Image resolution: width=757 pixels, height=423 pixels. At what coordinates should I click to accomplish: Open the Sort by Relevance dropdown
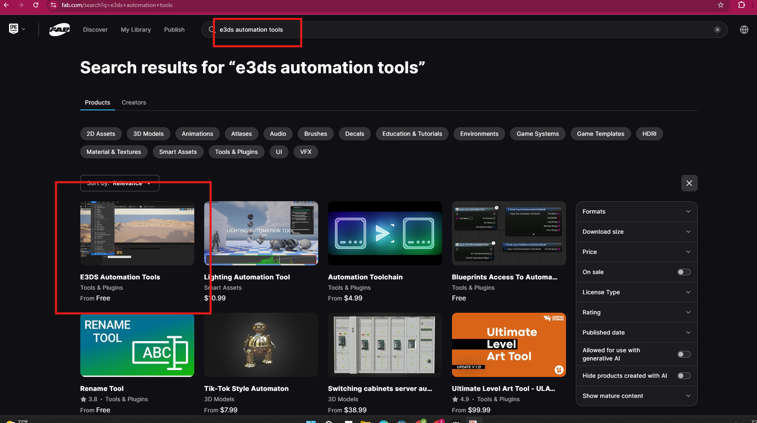click(119, 183)
